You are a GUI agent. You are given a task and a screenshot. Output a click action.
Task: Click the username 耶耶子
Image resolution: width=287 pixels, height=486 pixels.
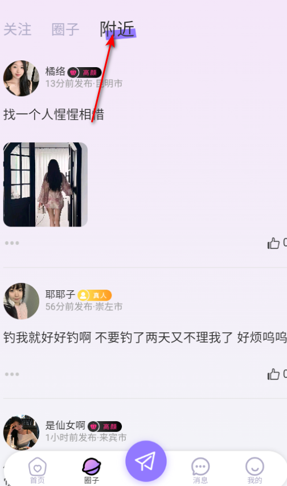click(x=60, y=294)
